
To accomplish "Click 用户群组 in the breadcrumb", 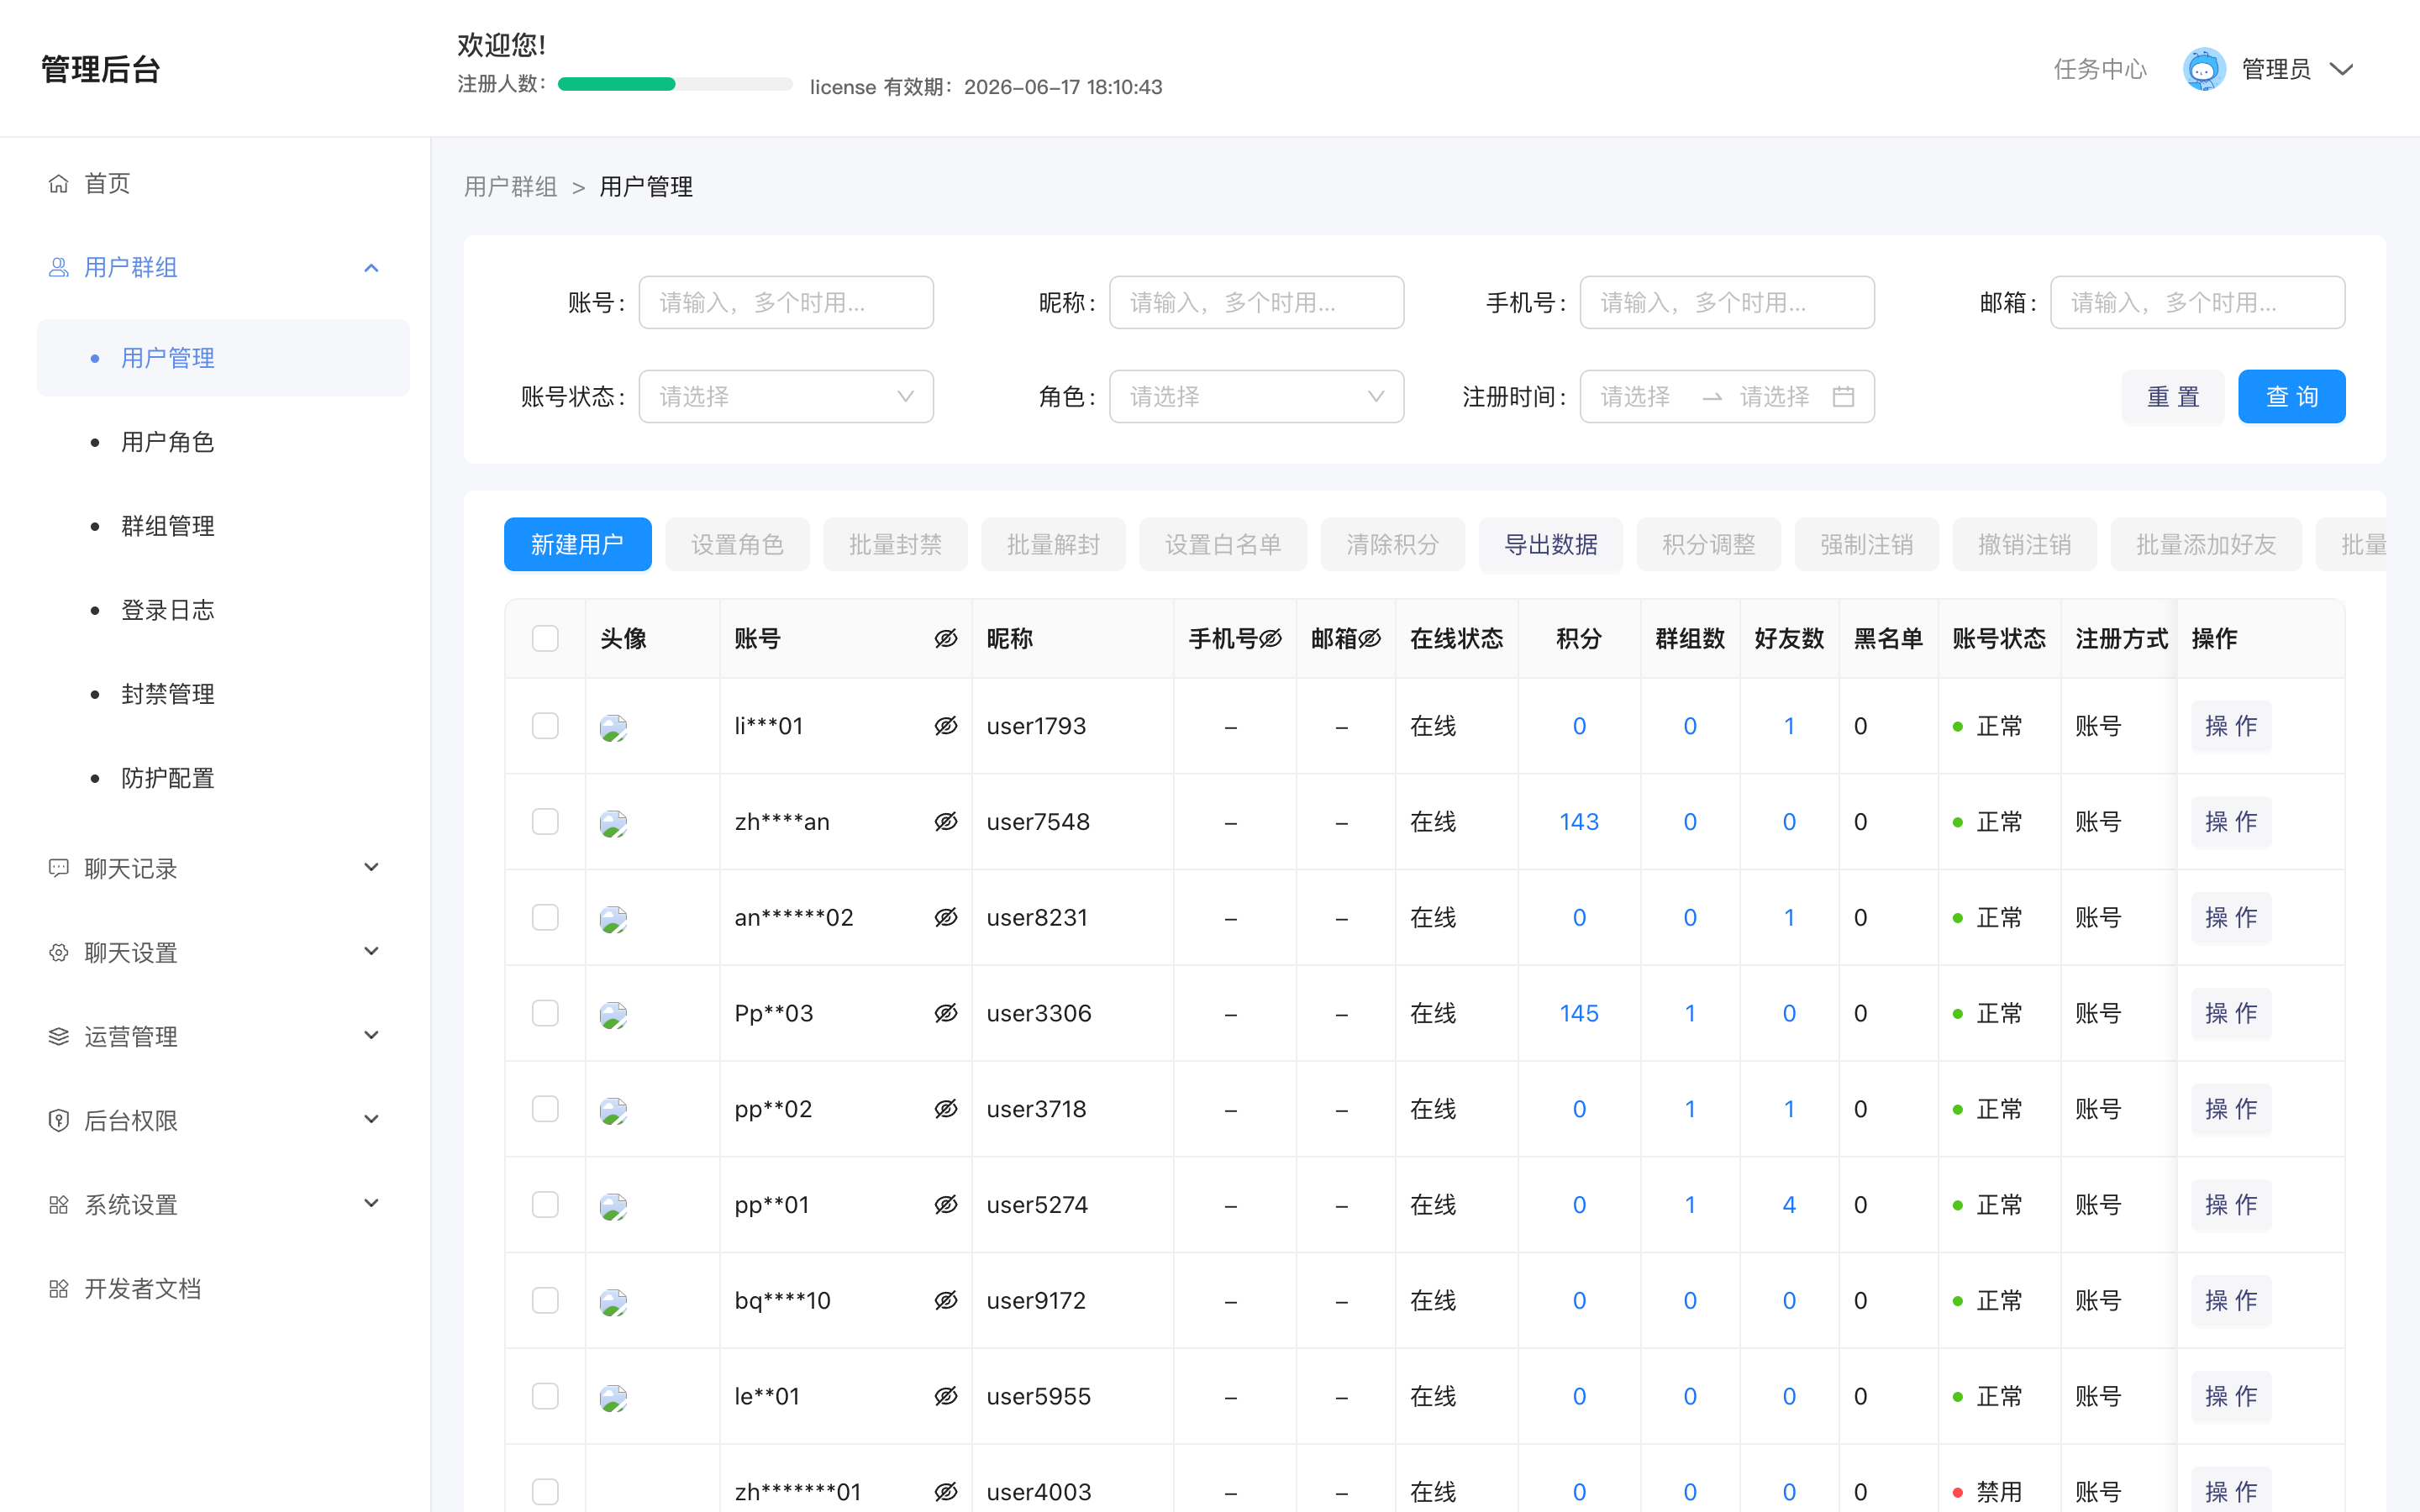I will [x=510, y=187].
